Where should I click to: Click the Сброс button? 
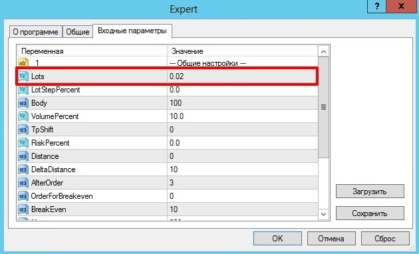click(x=385, y=238)
